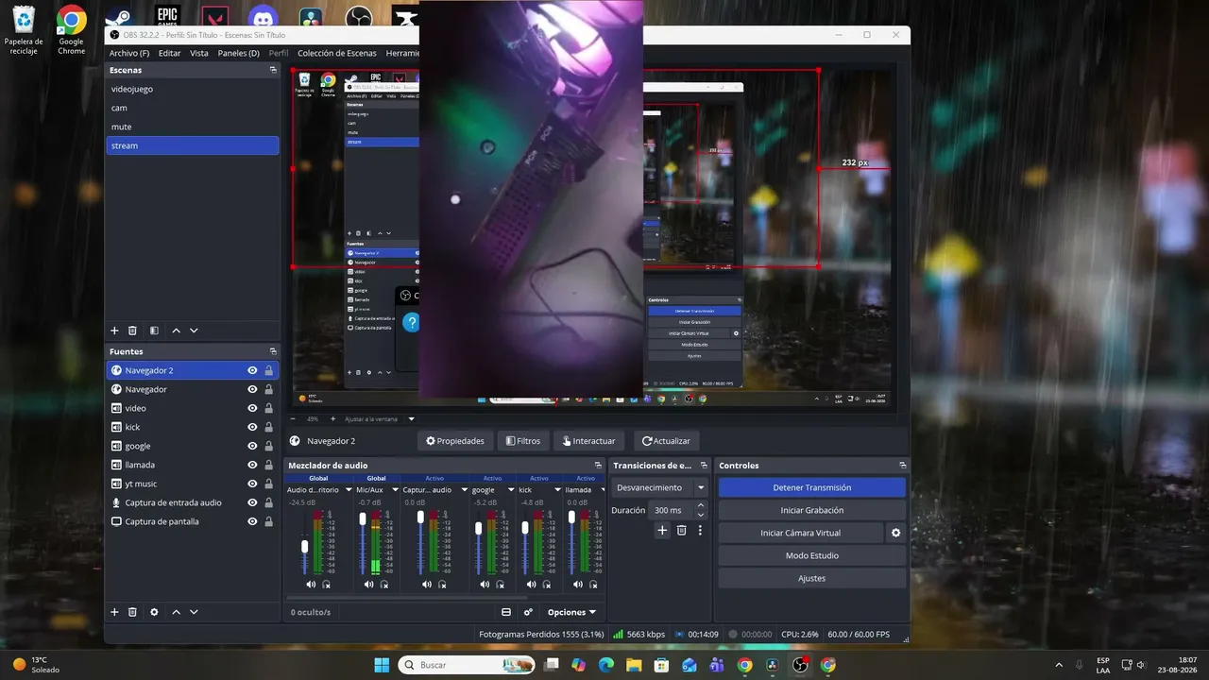Click Detener Transmisión button
This screenshot has width=1209, height=680.
(x=812, y=487)
